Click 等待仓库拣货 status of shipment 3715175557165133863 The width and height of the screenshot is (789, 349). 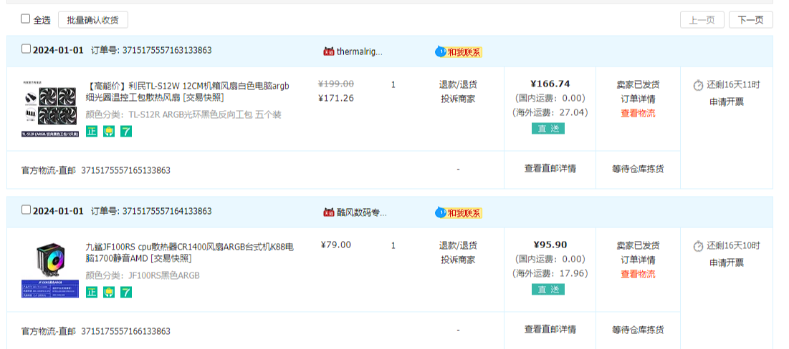tap(638, 169)
